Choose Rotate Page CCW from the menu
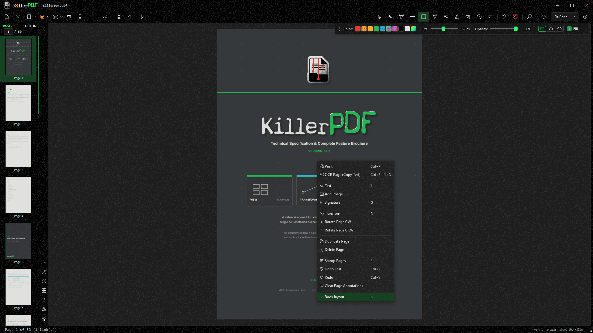This screenshot has height=333, width=593. tap(356, 230)
